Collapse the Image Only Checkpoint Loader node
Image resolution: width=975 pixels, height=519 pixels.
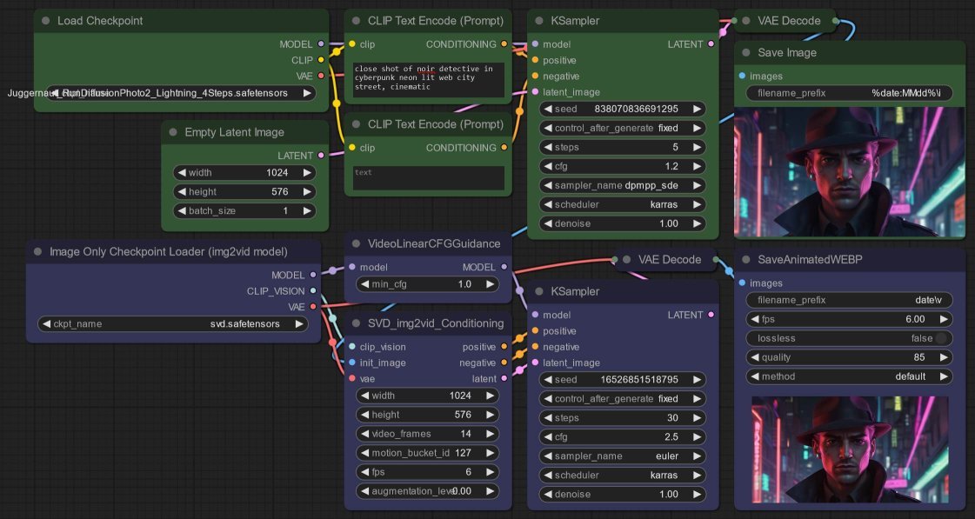36,250
